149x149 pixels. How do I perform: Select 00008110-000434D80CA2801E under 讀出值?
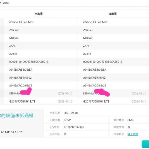tap(103, 62)
